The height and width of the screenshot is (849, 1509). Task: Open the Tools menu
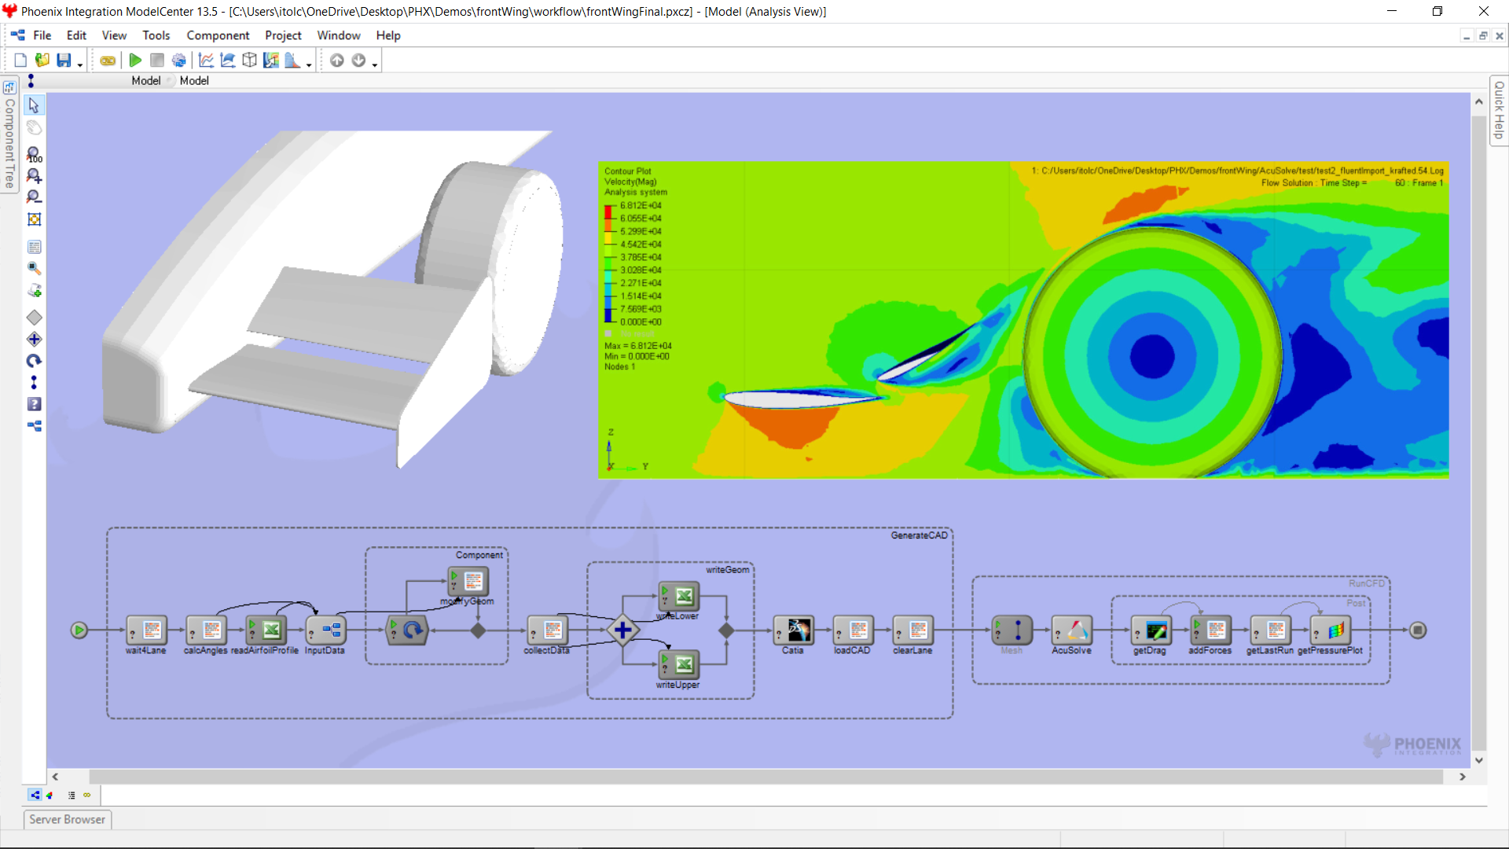(x=156, y=35)
